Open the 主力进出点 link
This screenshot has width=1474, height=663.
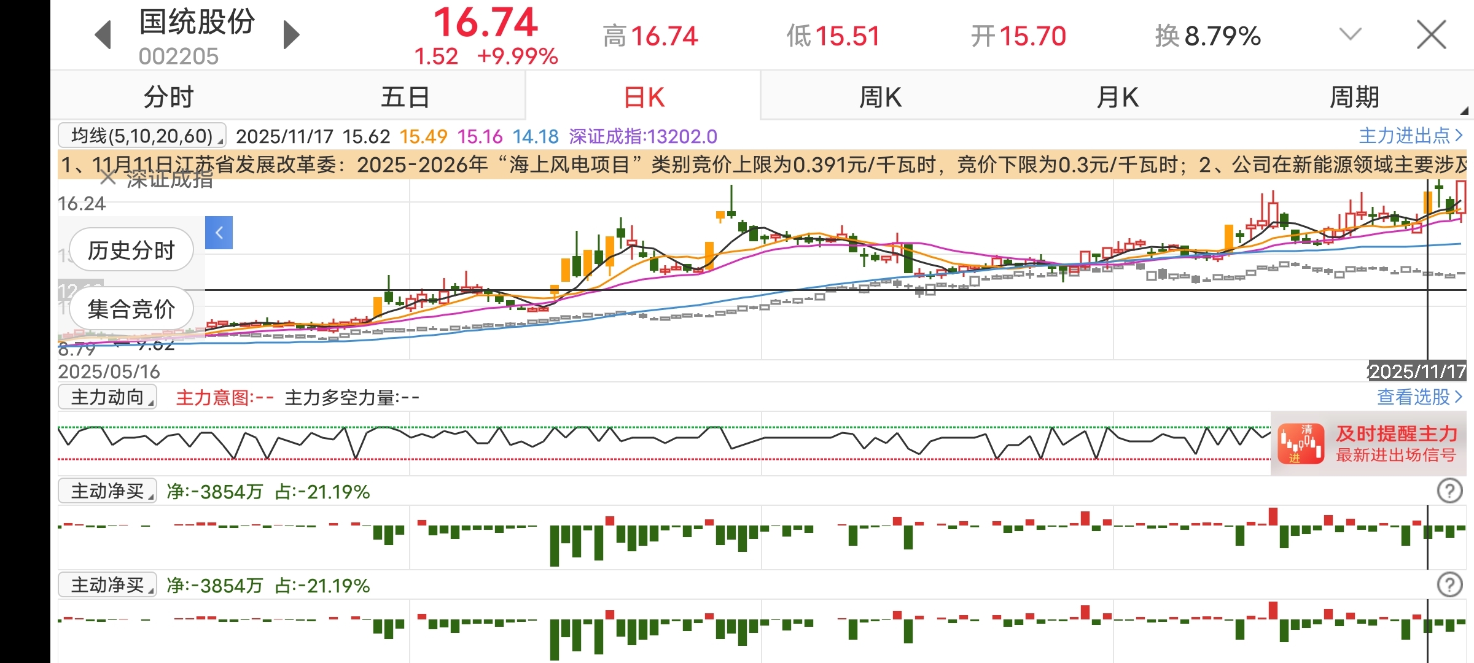pyautogui.click(x=1410, y=136)
